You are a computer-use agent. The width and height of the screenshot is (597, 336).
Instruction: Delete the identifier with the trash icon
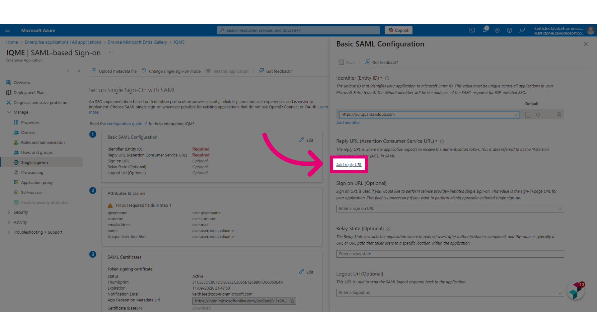[x=559, y=114]
